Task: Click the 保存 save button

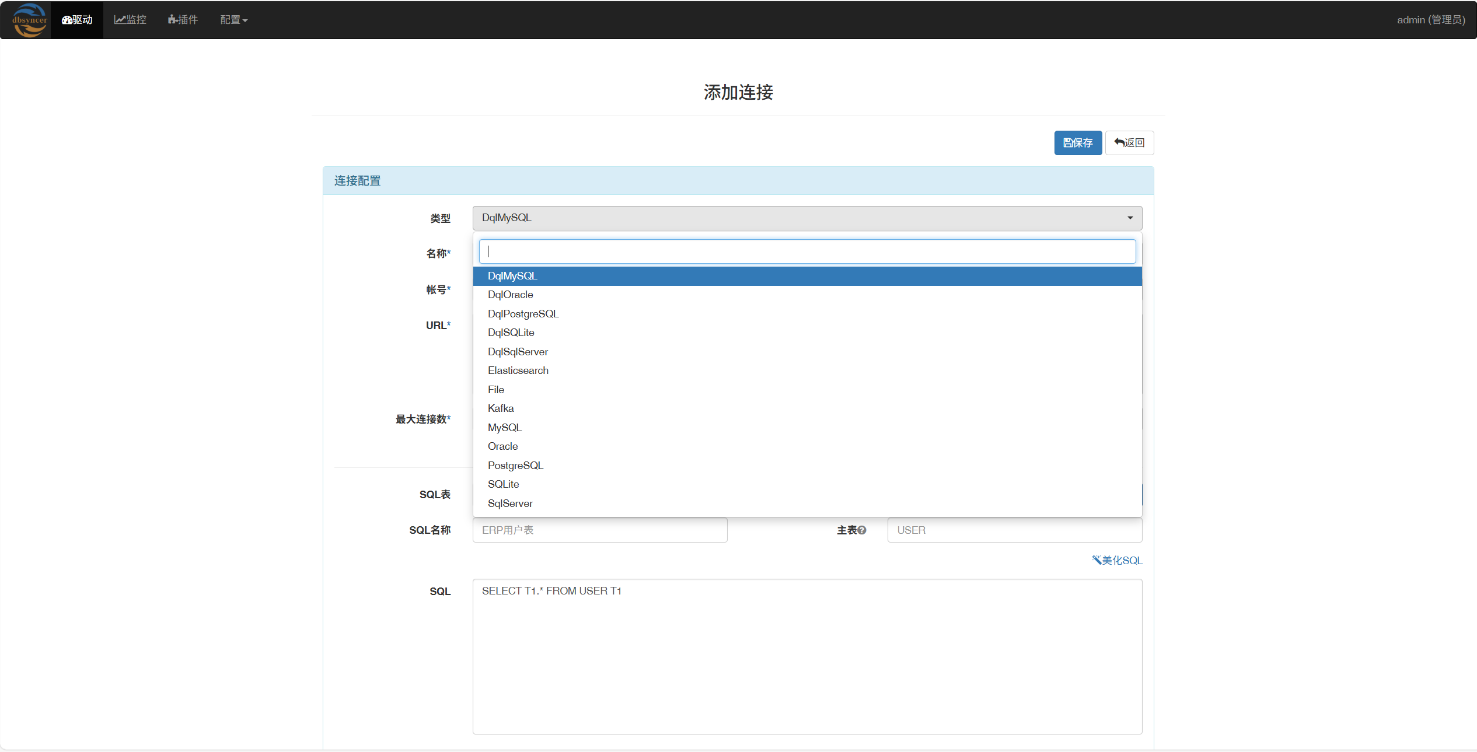Action: [1077, 143]
